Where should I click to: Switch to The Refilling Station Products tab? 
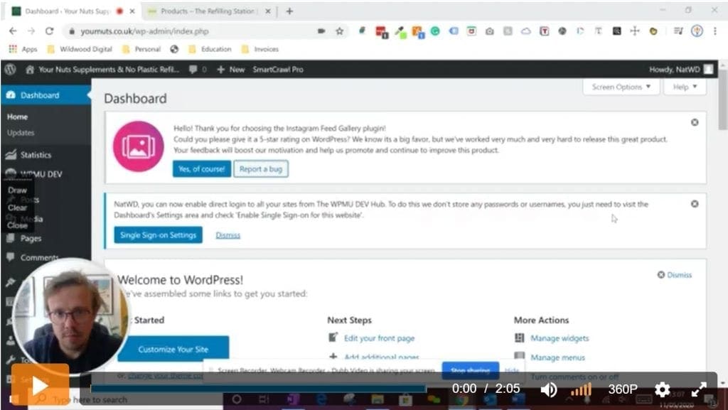[x=206, y=11]
